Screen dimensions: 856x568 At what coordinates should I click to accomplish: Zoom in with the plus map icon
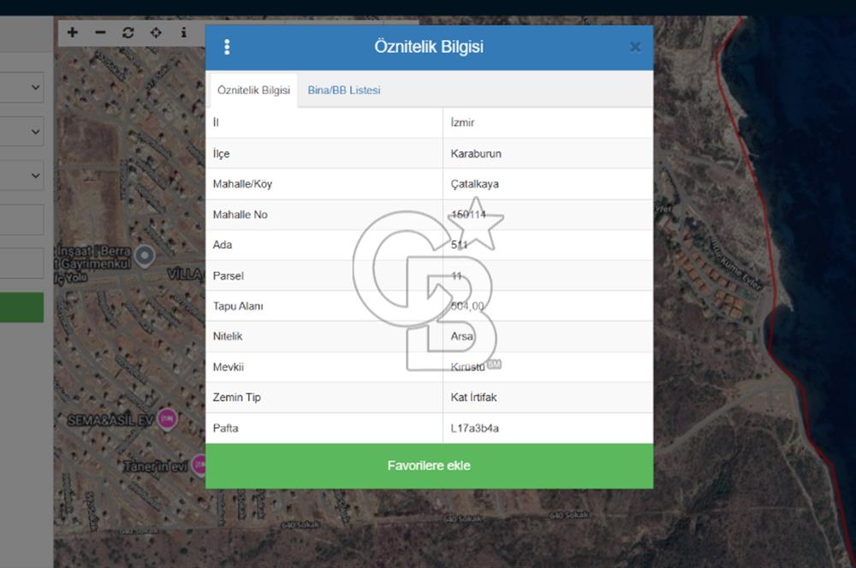pos(73,33)
